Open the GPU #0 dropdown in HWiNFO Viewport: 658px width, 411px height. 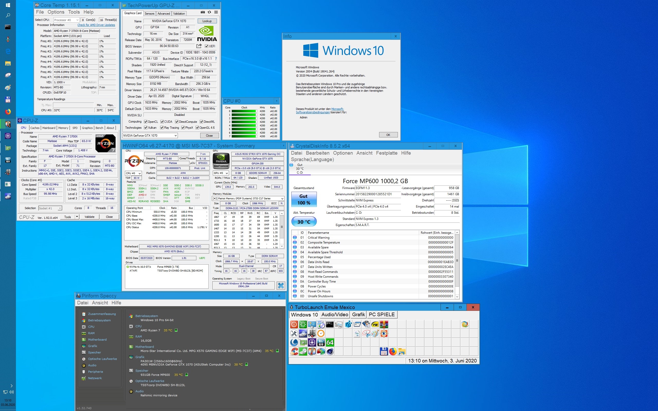click(221, 173)
